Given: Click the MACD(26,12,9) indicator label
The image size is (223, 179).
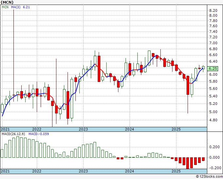Looking at the screenshot, I should (13, 134).
